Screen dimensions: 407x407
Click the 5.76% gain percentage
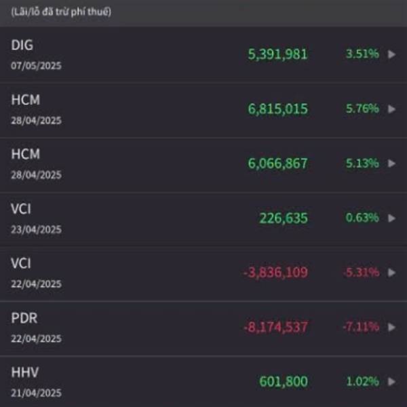362,109
